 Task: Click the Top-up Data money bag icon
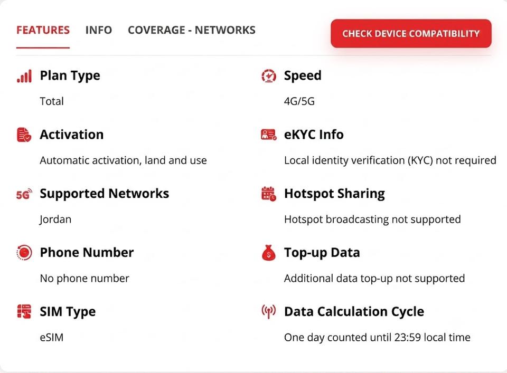(x=268, y=253)
